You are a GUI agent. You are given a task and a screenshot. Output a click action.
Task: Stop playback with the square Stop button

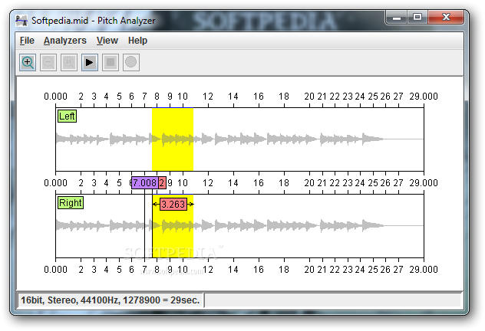coord(111,62)
